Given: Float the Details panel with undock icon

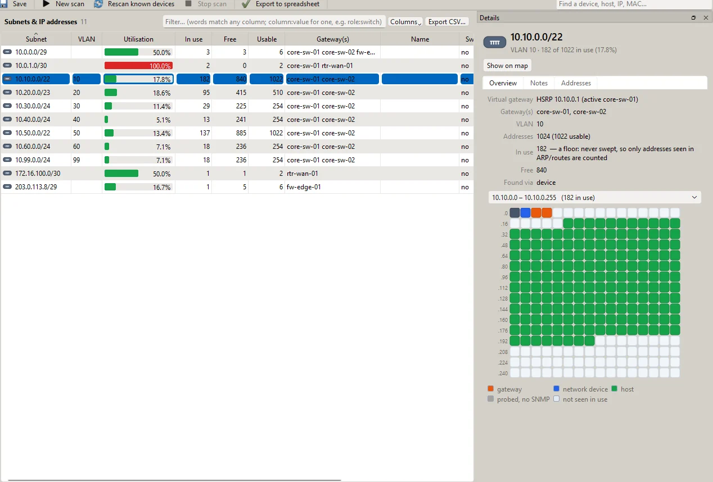Looking at the screenshot, I should coord(694,18).
